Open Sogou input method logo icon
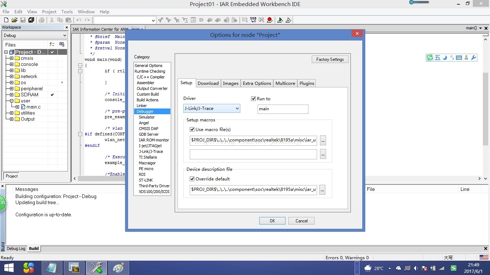The width and height of the screenshot is (490, 275). pyautogui.click(x=430, y=58)
